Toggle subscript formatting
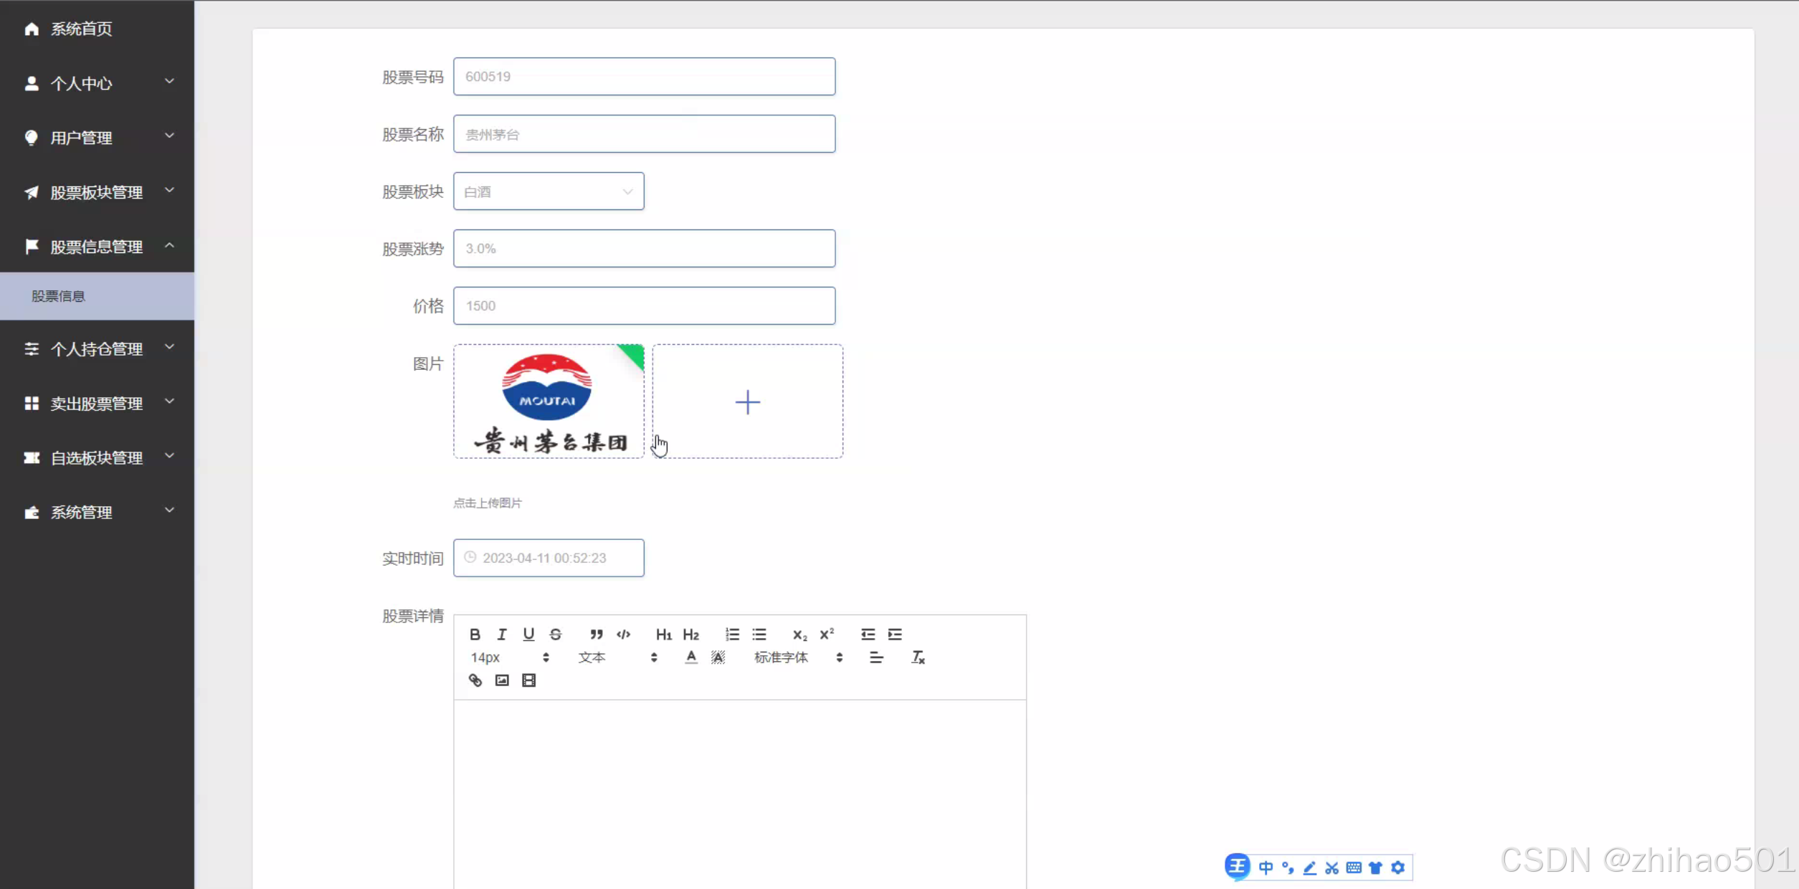Image resolution: width=1799 pixels, height=889 pixels. [x=799, y=634]
